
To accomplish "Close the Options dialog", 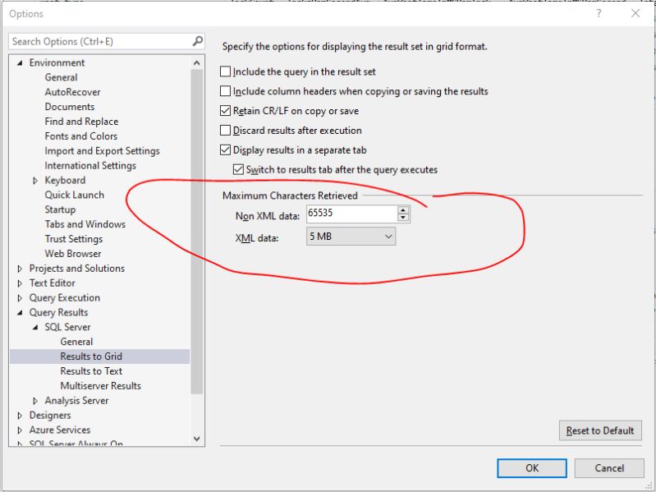I will point(635,13).
